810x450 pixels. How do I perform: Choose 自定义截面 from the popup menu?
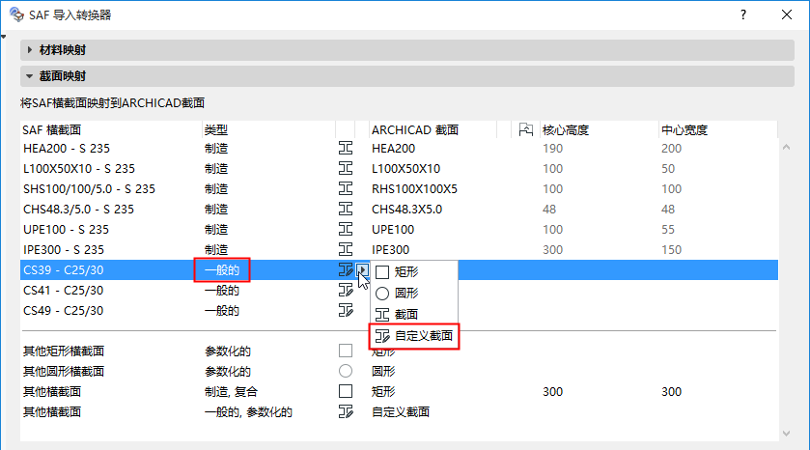(x=414, y=336)
